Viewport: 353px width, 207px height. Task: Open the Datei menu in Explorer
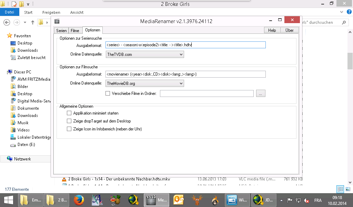[x=9, y=12]
